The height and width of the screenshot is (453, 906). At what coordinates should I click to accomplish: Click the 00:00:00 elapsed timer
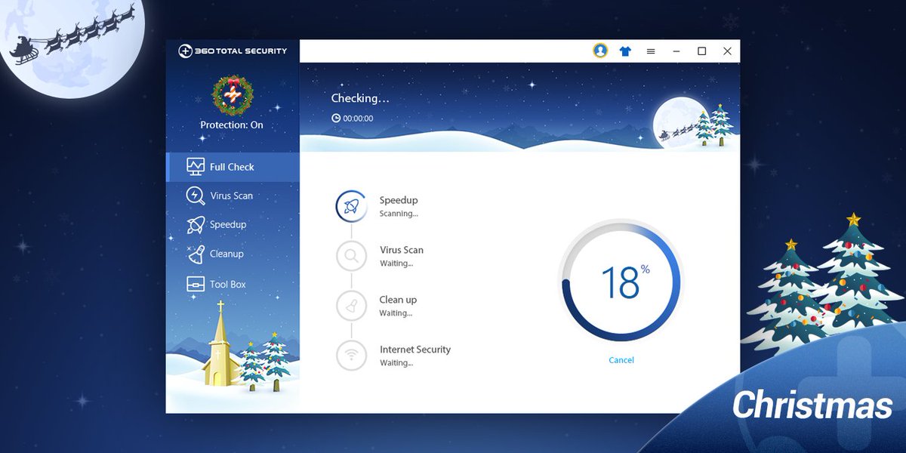(358, 119)
